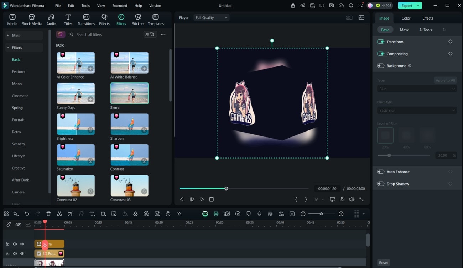Open more options three-dot menu in filters
The height and width of the screenshot is (268, 463).
click(163, 34)
